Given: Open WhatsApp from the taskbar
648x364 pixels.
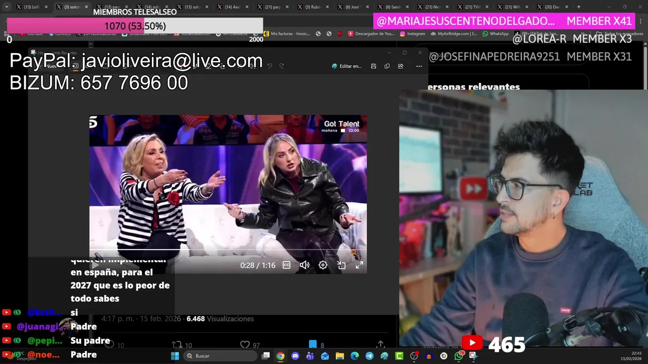Looking at the screenshot, I should point(459,356).
